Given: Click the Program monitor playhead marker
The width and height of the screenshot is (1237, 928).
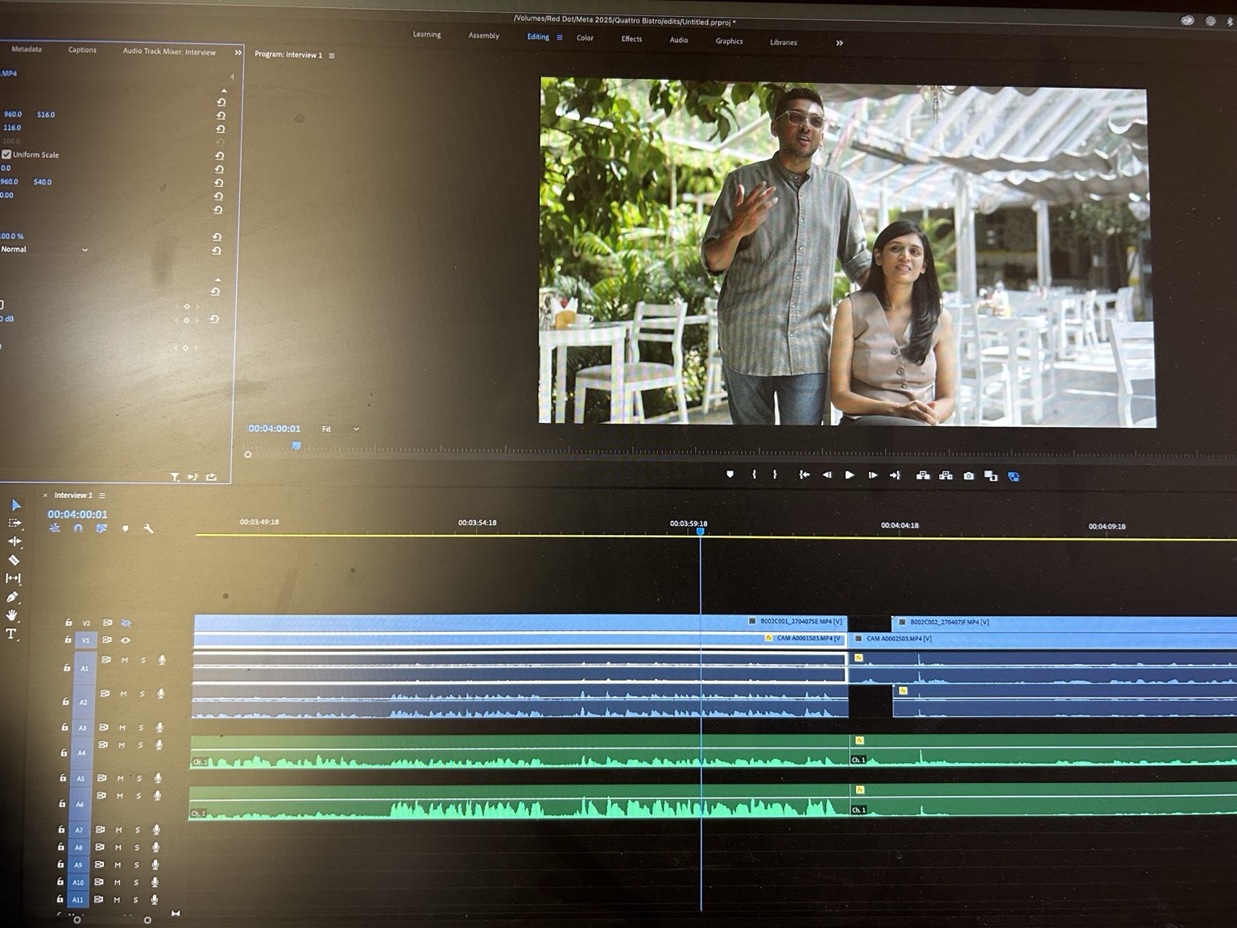Looking at the screenshot, I should [296, 445].
